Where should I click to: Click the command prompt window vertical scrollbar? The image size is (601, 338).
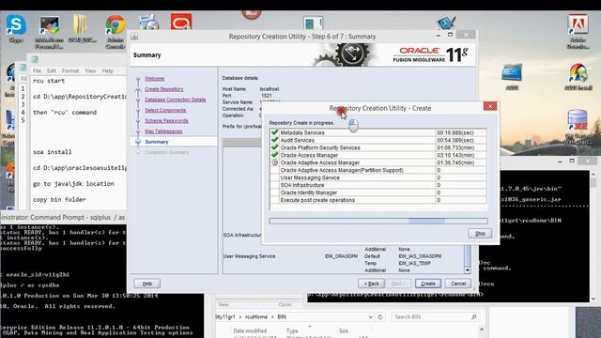pos(593,236)
